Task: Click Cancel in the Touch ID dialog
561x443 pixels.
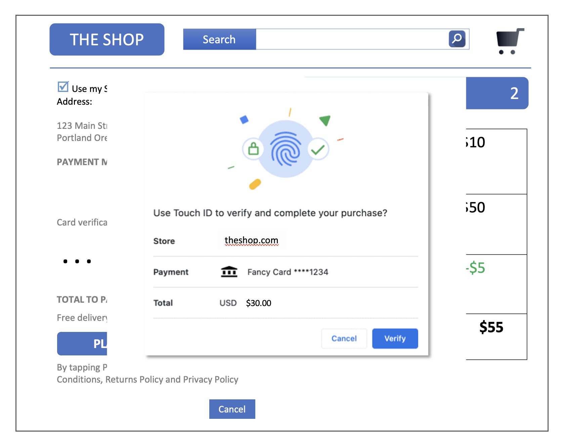Action: [x=344, y=338]
